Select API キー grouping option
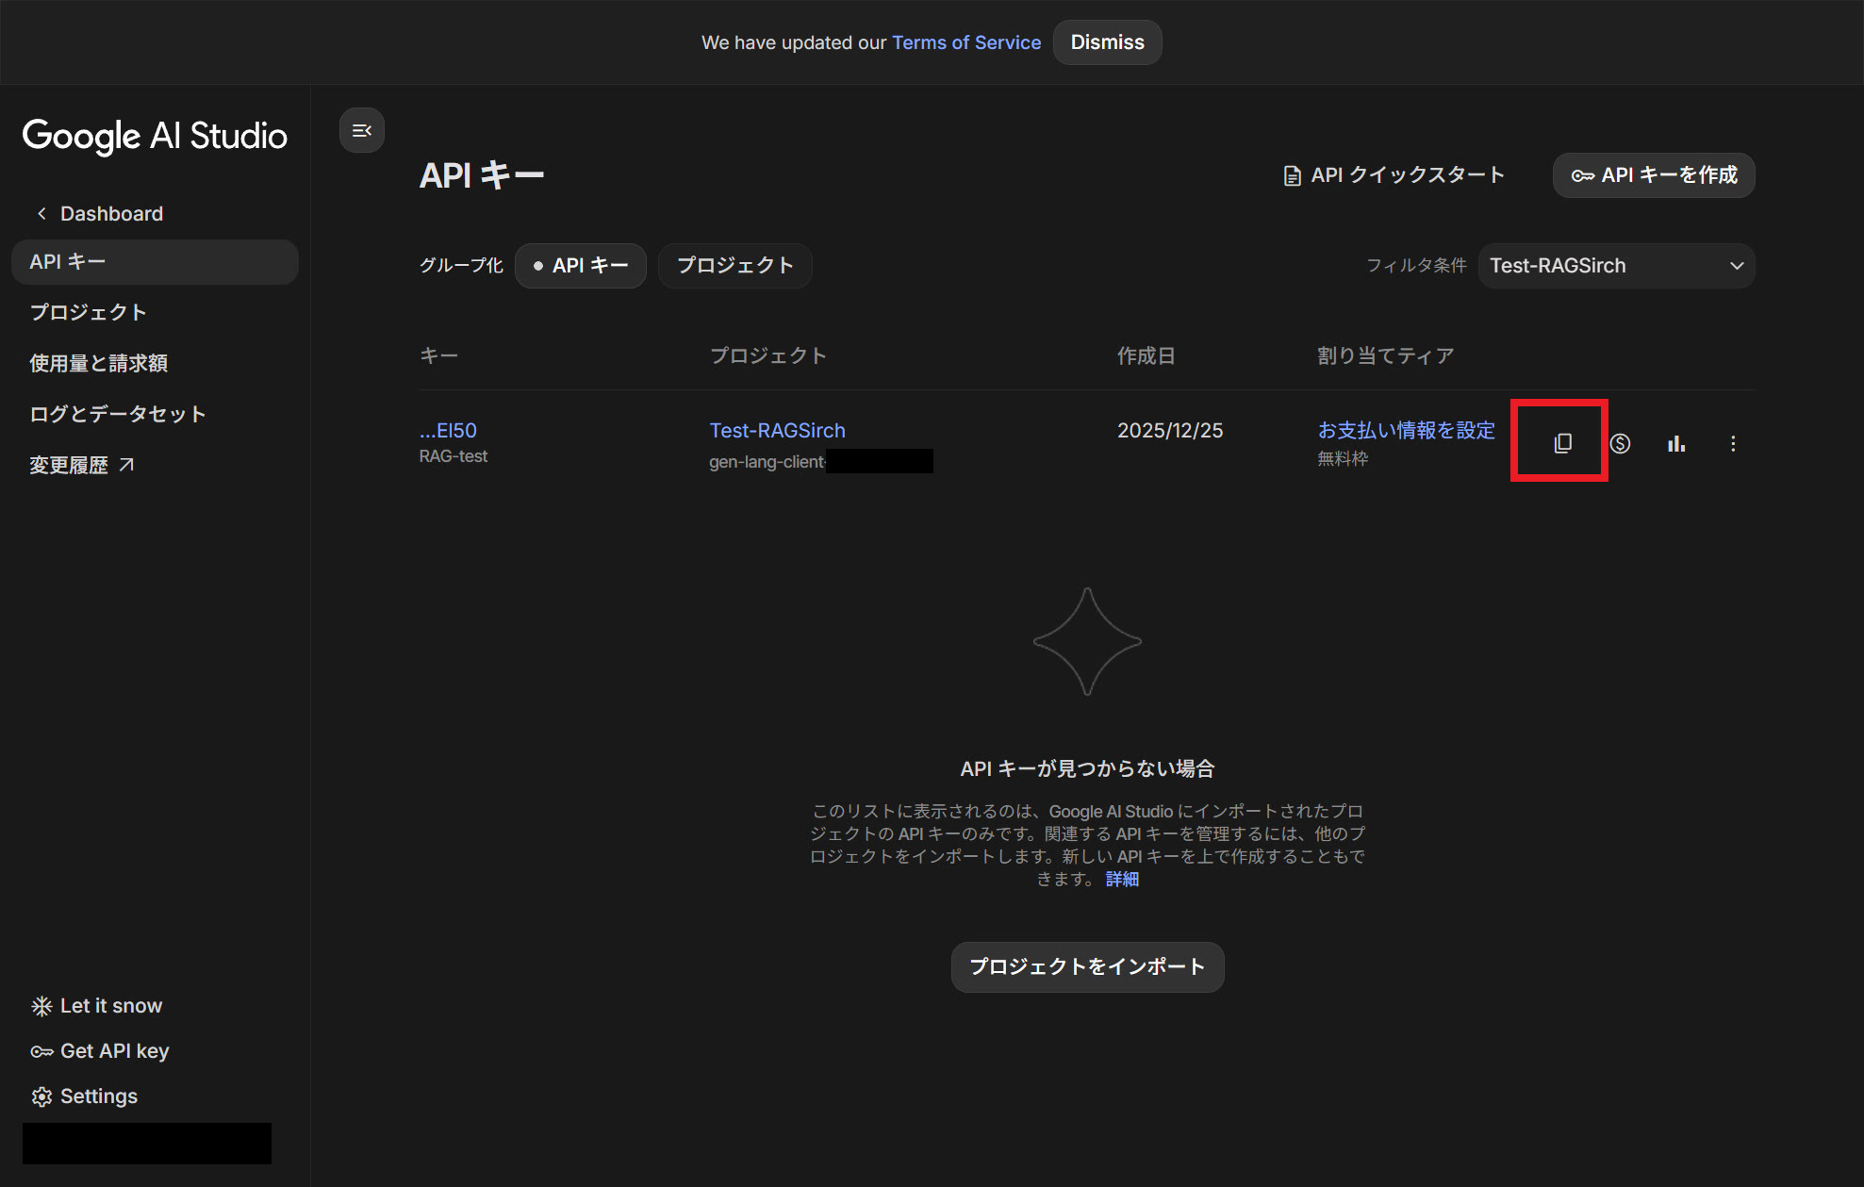This screenshot has width=1864, height=1187. (581, 266)
